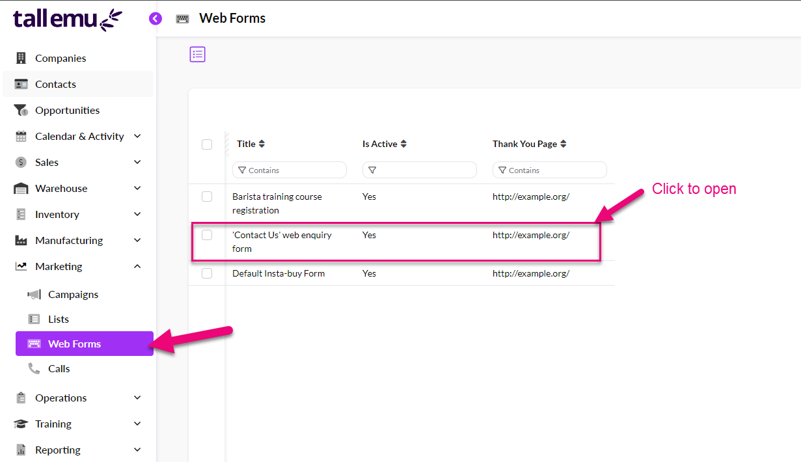Click the Campaigns megaphone icon
The image size is (801, 462).
point(34,295)
